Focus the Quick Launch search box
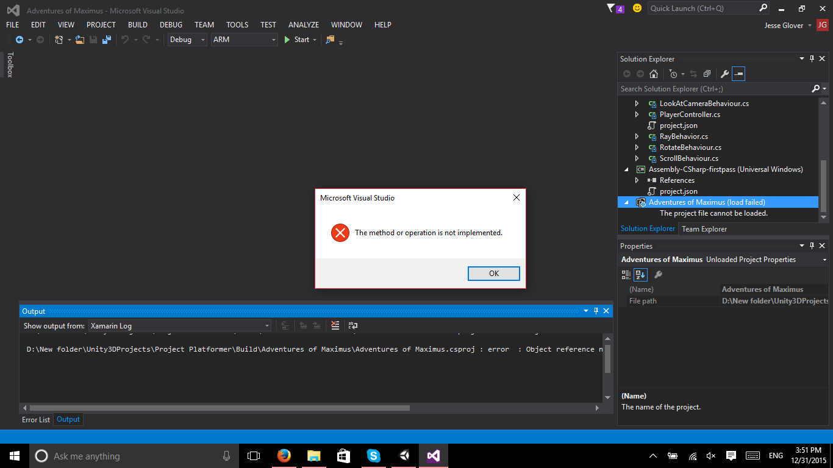 (x=703, y=9)
